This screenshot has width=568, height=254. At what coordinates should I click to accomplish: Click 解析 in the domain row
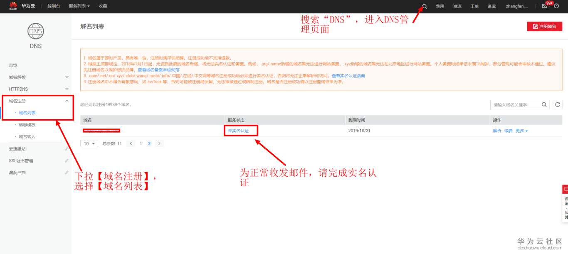(x=497, y=131)
